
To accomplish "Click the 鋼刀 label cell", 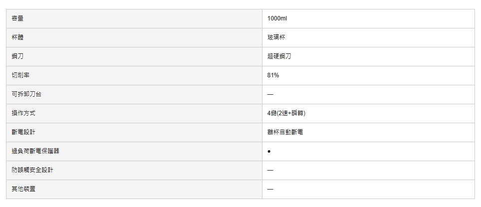I will coord(134,56).
